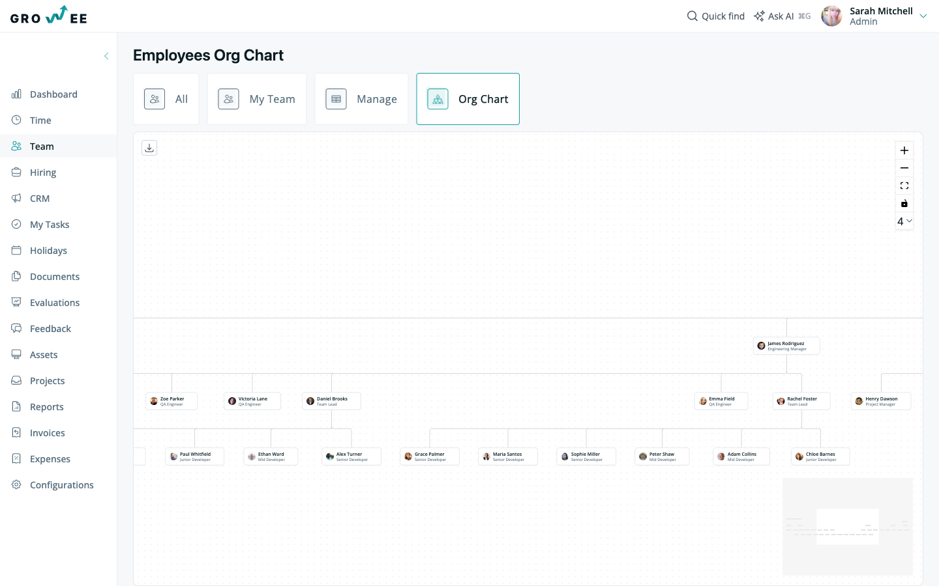Click Sarah Mitchell's profile avatar
Viewport: 939px width, 586px height.
pyautogui.click(x=831, y=16)
